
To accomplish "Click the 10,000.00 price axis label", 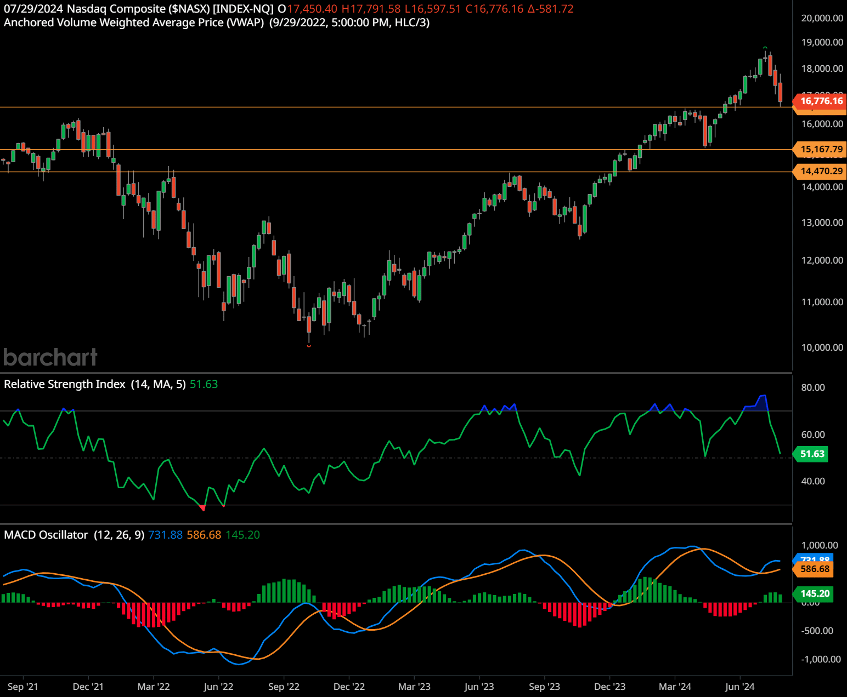I will pos(822,347).
